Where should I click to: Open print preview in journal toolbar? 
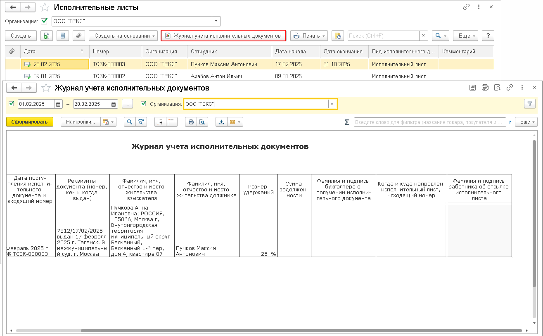[202, 122]
